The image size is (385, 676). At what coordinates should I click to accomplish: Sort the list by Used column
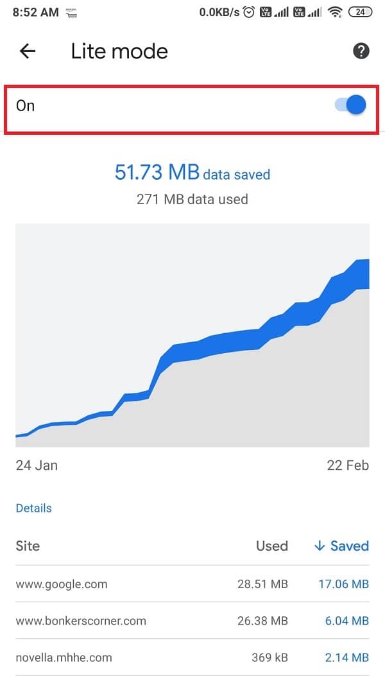271,546
